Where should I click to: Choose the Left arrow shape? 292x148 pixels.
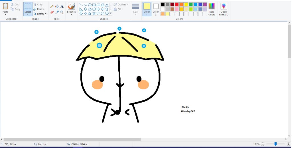point(103,9)
